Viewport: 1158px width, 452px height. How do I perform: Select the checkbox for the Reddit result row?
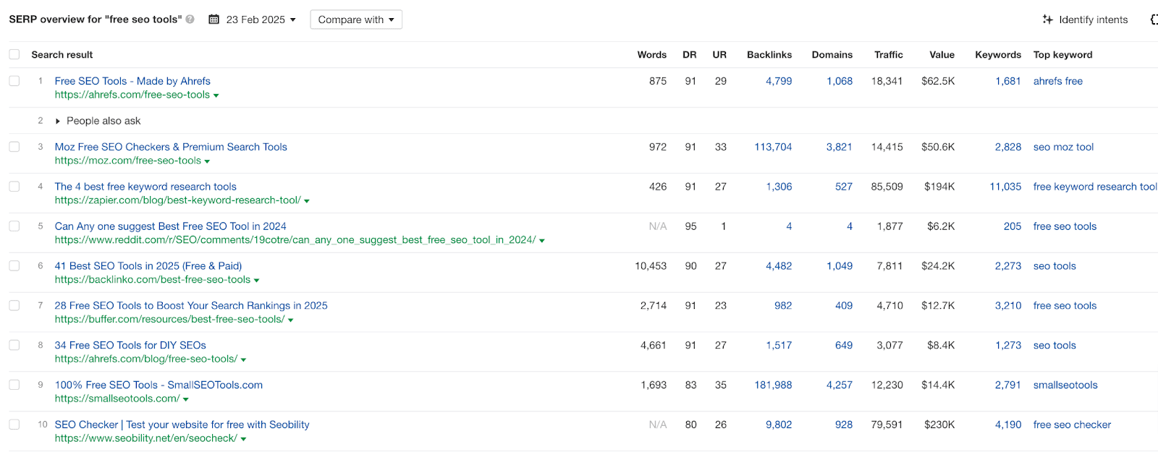[x=14, y=226]
